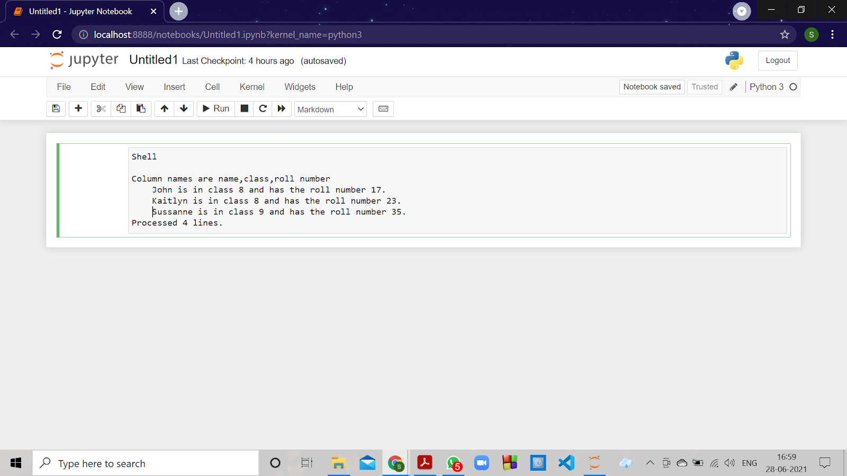Reload the page in the browser

pos(57,34)
